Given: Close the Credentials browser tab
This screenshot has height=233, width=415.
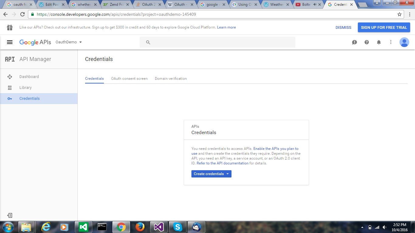Looking at the screenshot, I should pyautogui.click(x=352, y=5).
